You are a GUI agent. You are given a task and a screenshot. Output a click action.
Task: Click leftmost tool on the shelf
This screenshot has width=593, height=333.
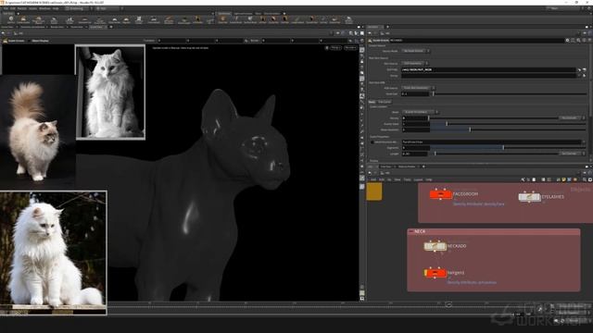pos(10,19)
